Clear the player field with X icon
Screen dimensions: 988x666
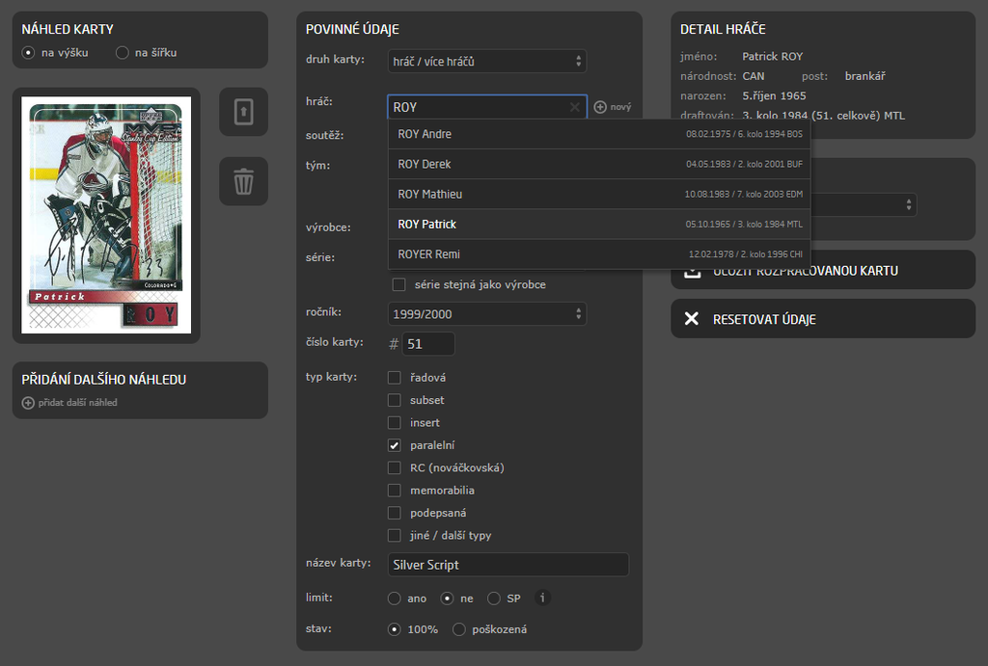[575, 107]
